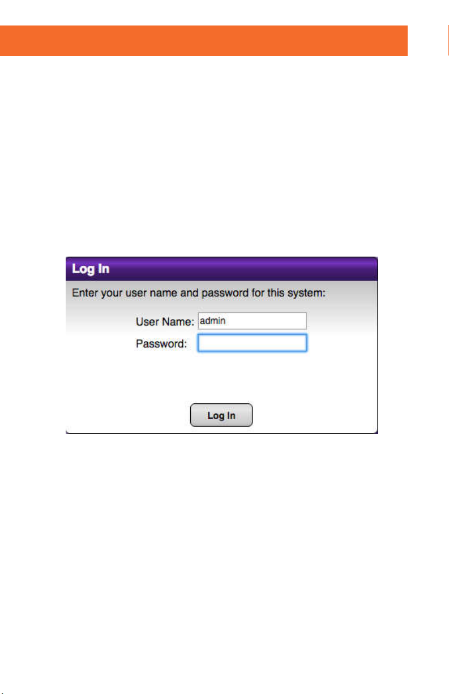Click the empty space right of the User Name field

tap(341, 321)
